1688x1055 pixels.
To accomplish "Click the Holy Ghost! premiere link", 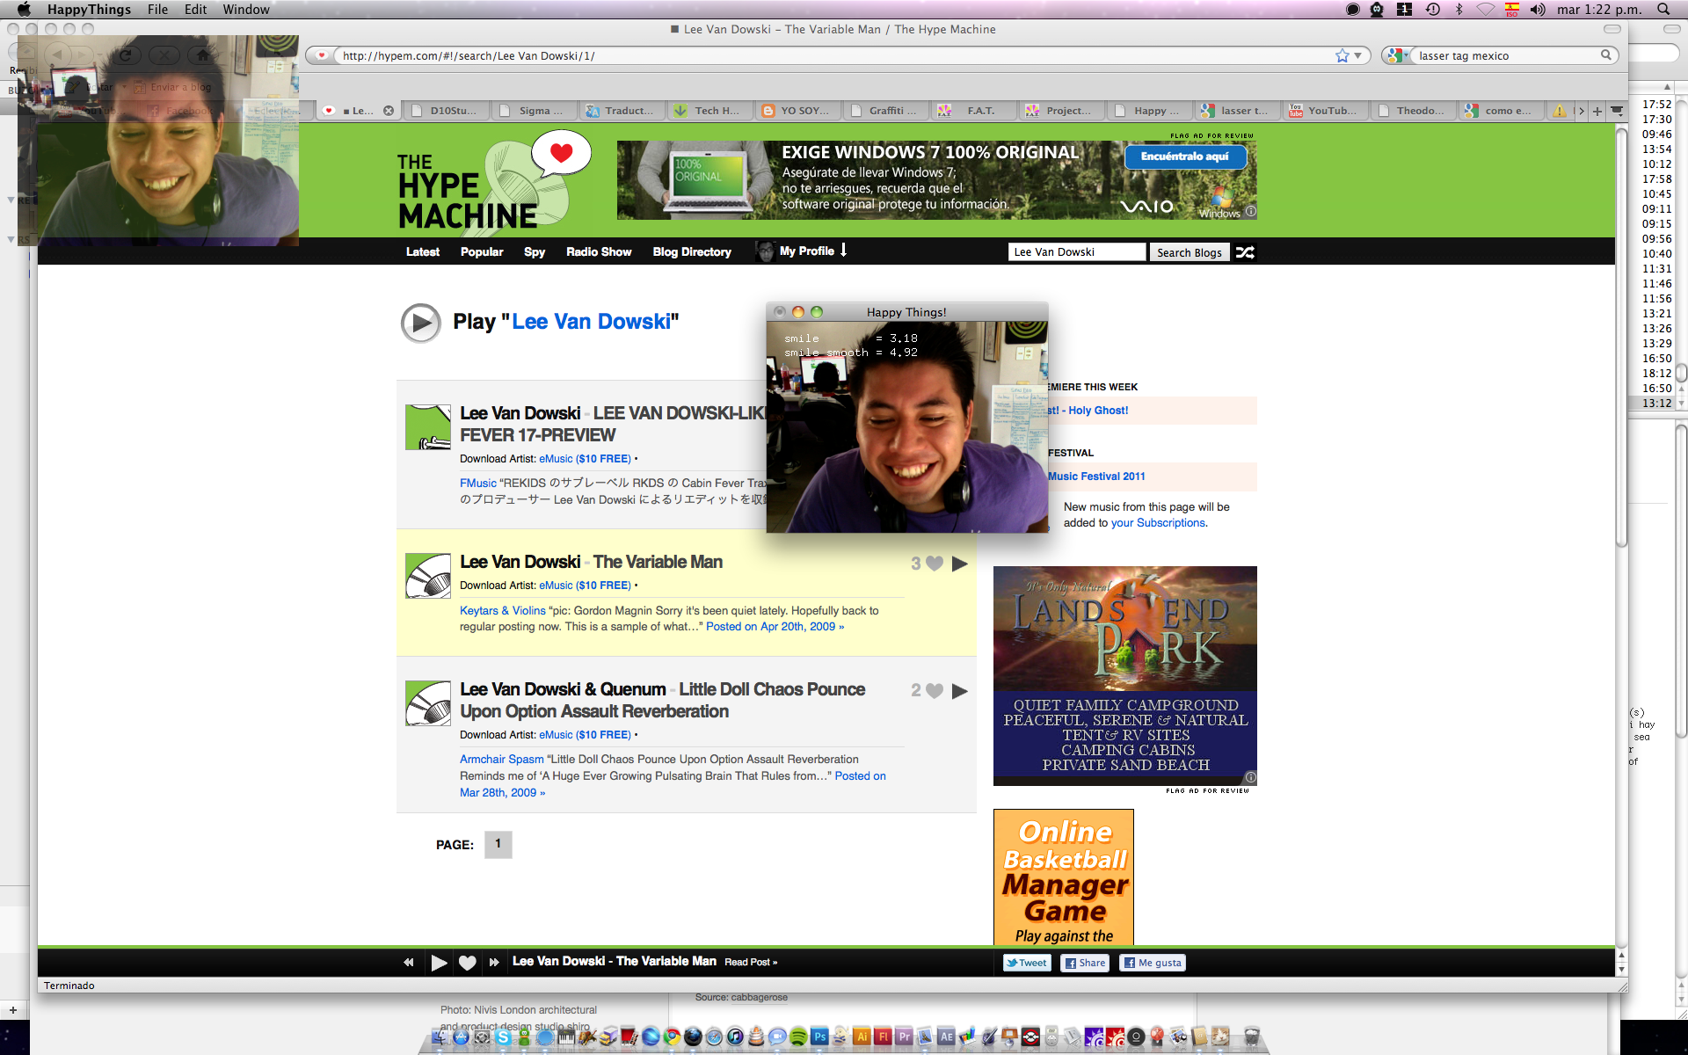I will [x=1088, y=411].
